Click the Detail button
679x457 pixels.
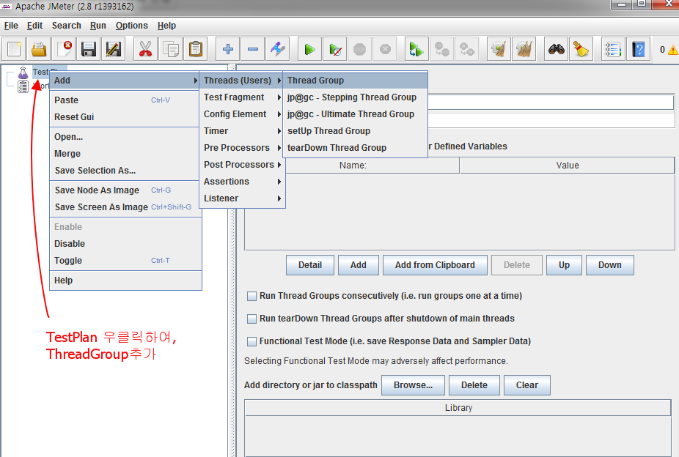[310, 265]
